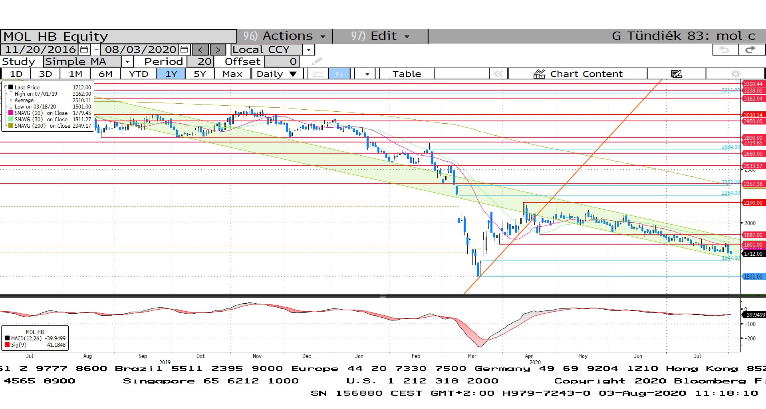Click the 2367.38 price level label

(x=753, y=184)
